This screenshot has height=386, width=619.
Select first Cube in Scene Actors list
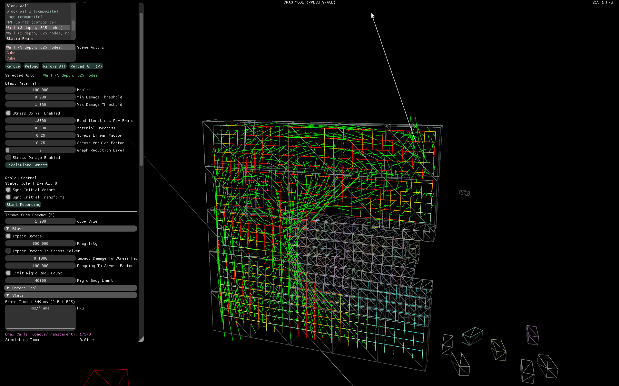[x=11, y=53]
